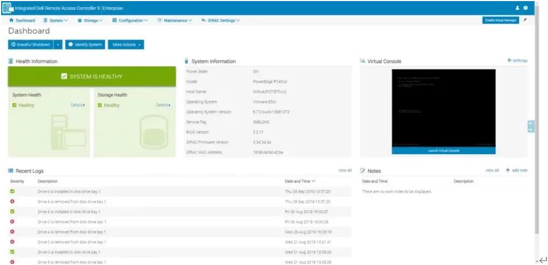Viewport: 548px width, 265px height.
Task: Click the VMware ESXi operating system value
Action: click(263, 101)
